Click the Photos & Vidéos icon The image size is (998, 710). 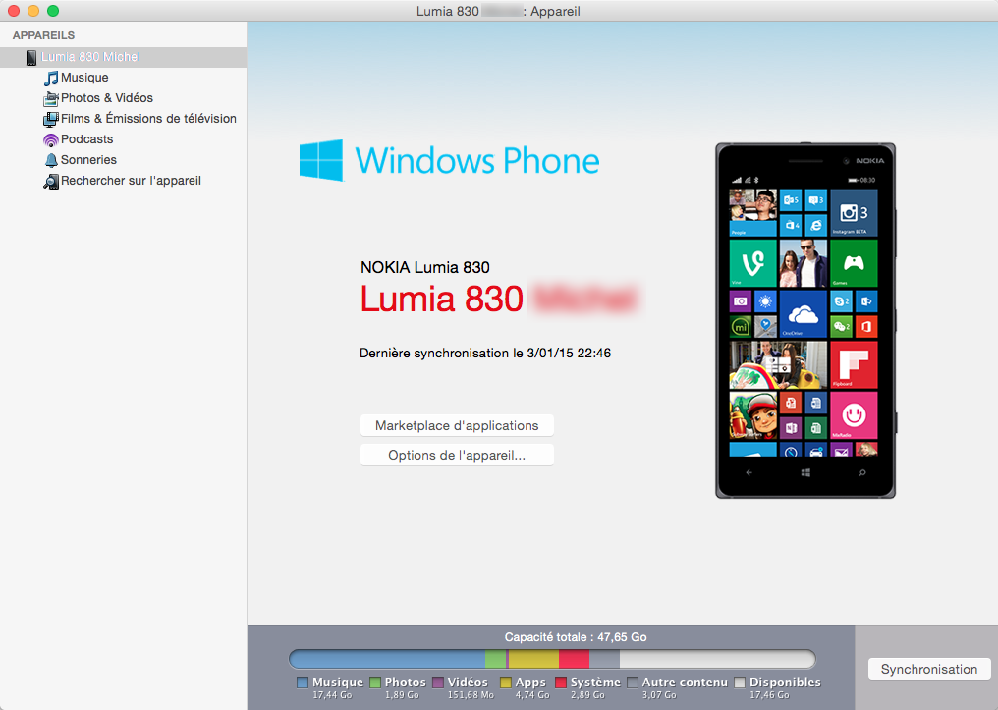(51, 98)
